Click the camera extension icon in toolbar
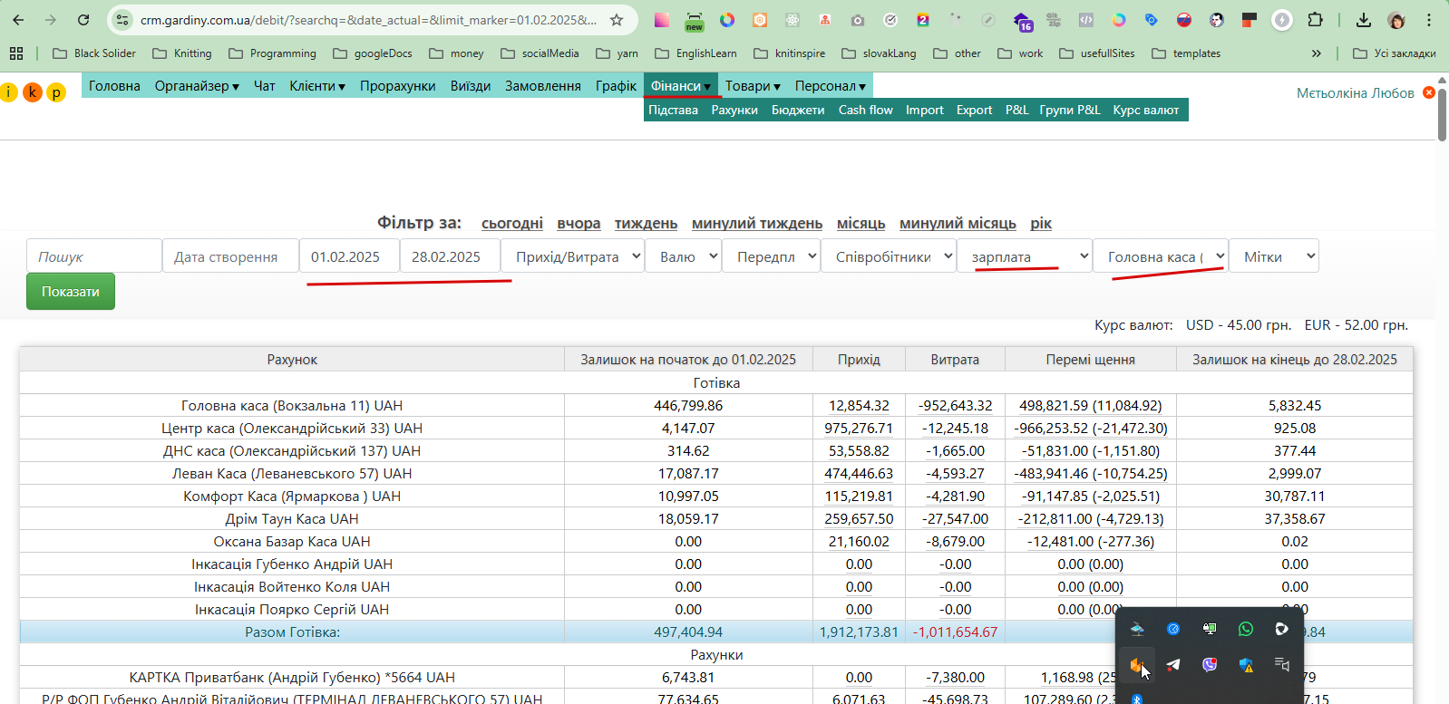1449x704 pixels. click(858, 20)
